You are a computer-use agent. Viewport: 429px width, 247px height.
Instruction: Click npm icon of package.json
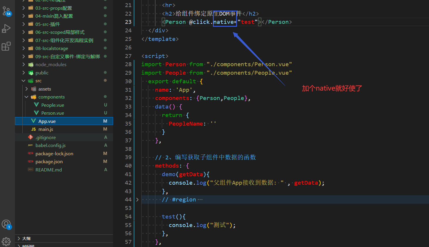[x=31, y=161]
